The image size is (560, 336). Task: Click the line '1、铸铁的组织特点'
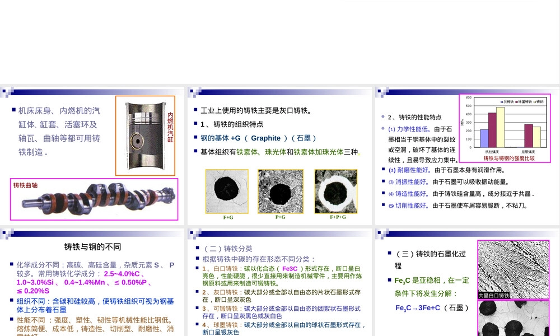click(x=232, y=124)
